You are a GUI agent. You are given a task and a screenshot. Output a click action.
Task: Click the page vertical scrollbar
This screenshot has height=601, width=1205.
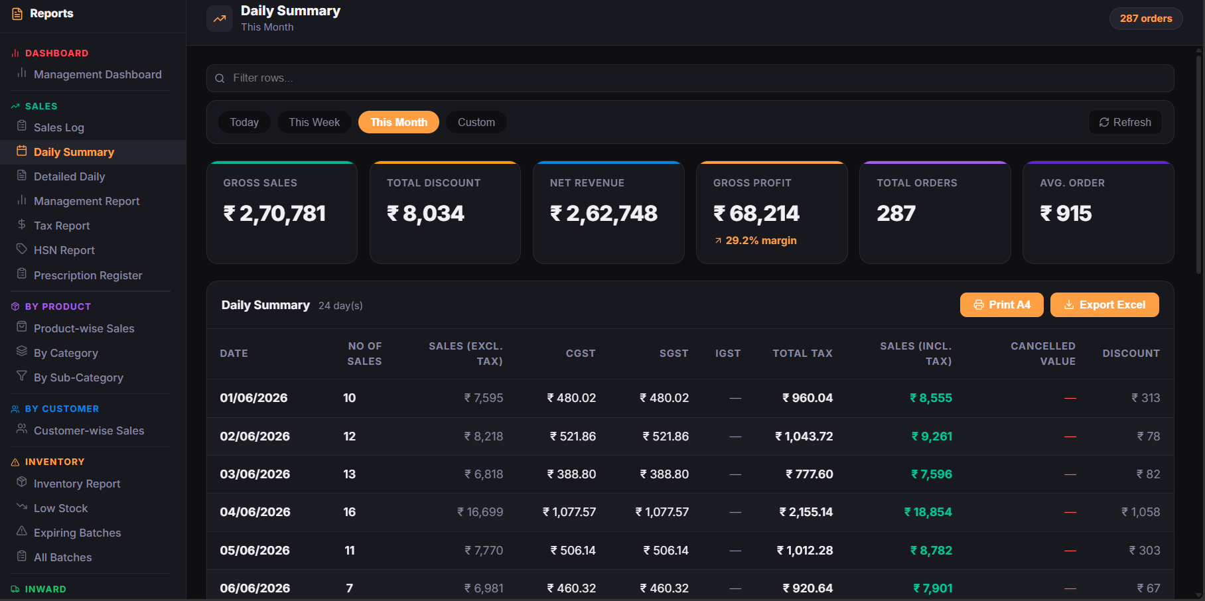tap(1199, 165)
